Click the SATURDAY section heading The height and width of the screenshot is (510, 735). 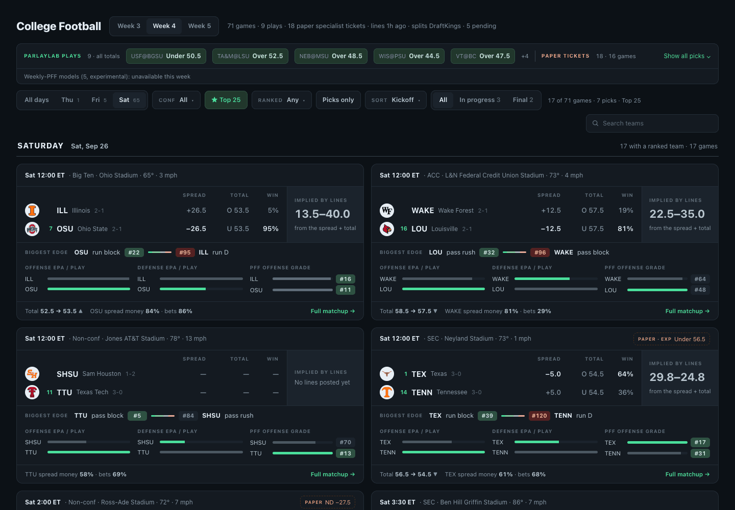(x=40, y=146)
